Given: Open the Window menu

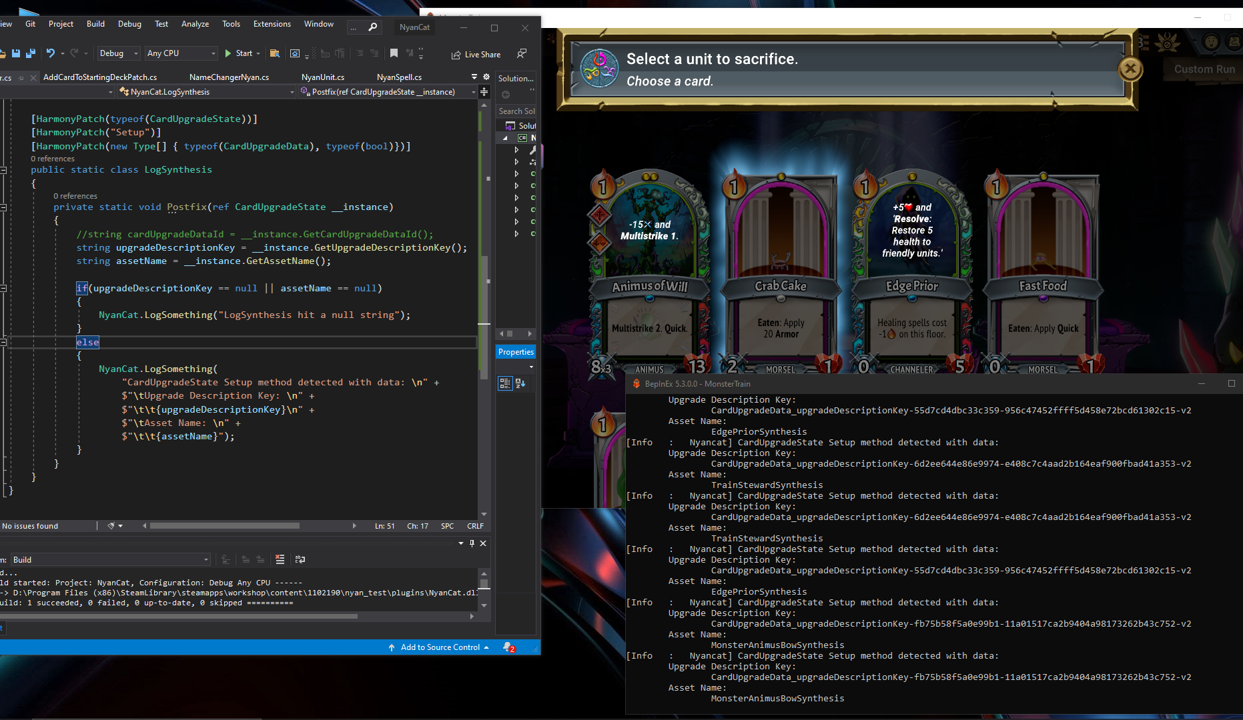Looking at the screenshot, I should coord(318,24).
